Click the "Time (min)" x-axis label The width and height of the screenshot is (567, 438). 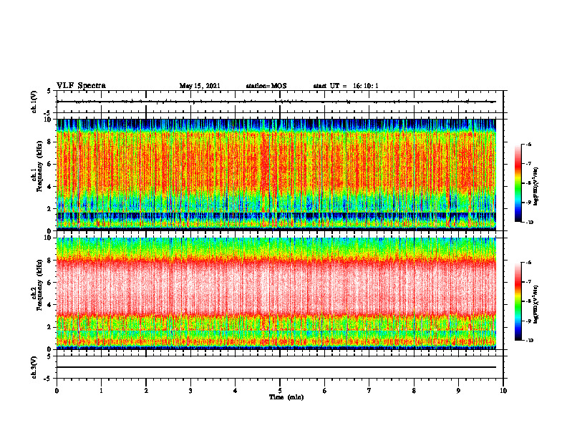[x=286, y=397]
